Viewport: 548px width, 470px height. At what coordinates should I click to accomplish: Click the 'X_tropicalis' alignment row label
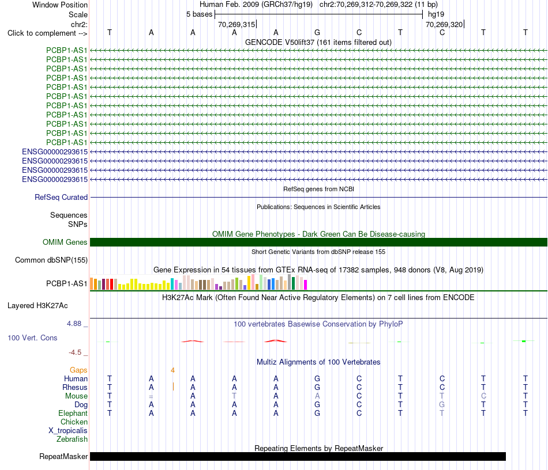(x=68, y=431)
